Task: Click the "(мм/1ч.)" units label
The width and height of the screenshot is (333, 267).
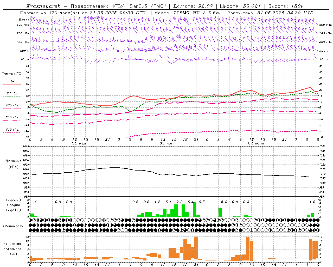Action: [x=14, y=210]
